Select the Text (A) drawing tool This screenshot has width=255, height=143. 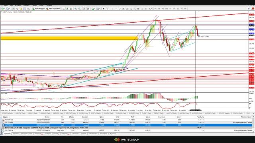(142, 9)
